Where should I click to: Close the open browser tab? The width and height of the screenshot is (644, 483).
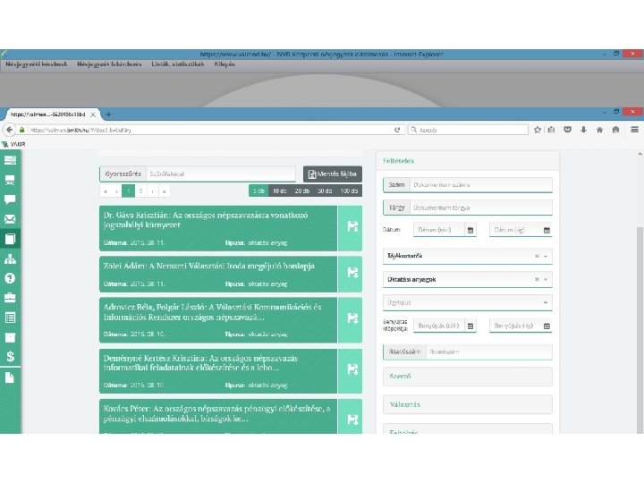tap(93, 114)
